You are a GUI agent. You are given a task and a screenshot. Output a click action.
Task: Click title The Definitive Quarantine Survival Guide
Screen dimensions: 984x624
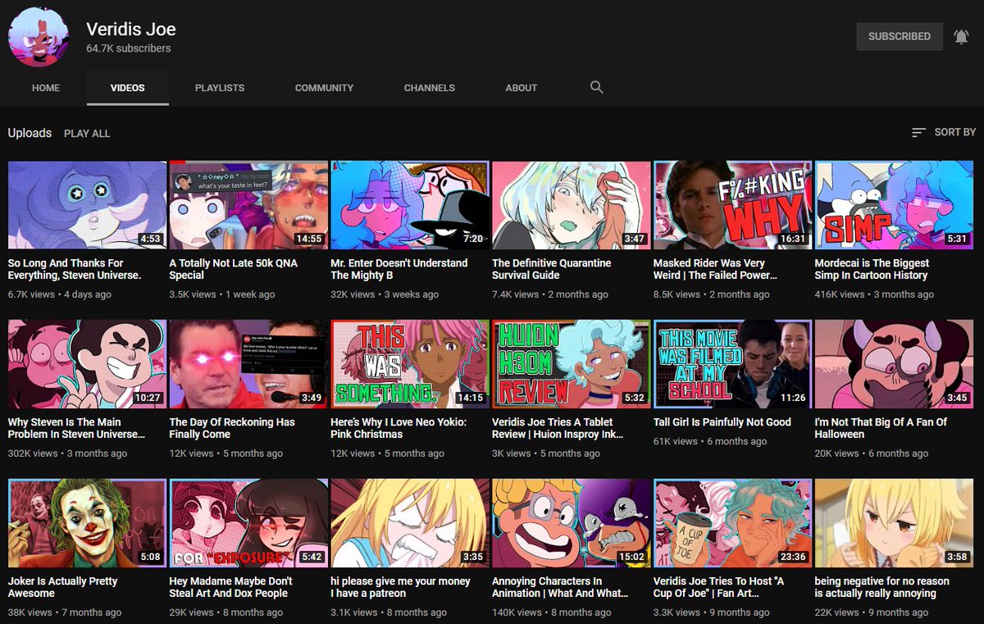click(552, 269)
